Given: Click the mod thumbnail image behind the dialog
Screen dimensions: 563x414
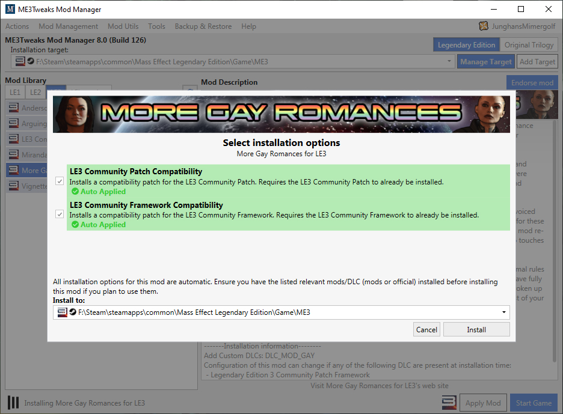Looking at the screenshot, I should coord(537,105).
